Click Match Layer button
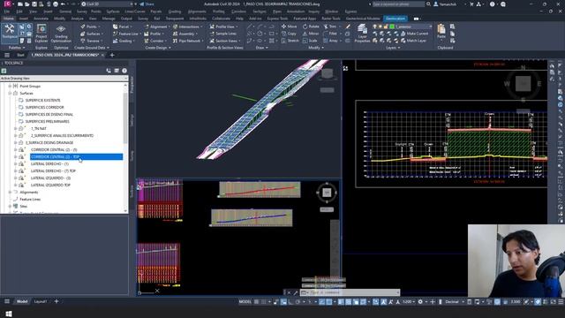 (414, 41)
